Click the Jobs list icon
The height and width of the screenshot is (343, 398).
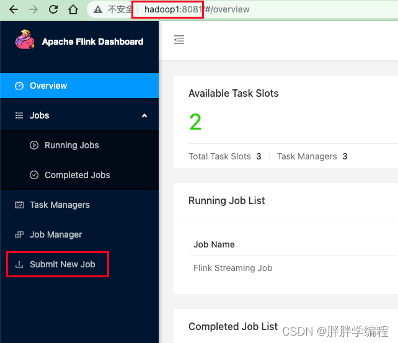(19, 115)
